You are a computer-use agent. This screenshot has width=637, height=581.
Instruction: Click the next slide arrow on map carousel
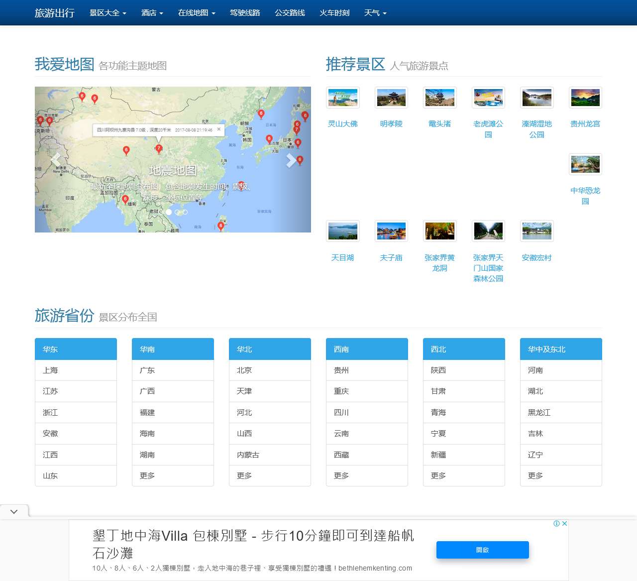click(291, 160)
